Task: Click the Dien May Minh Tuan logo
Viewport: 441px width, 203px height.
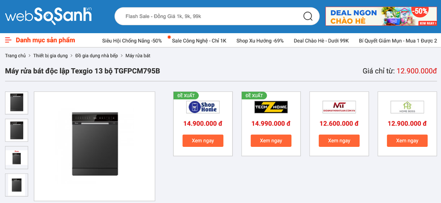Action: [x=339, y=107]
